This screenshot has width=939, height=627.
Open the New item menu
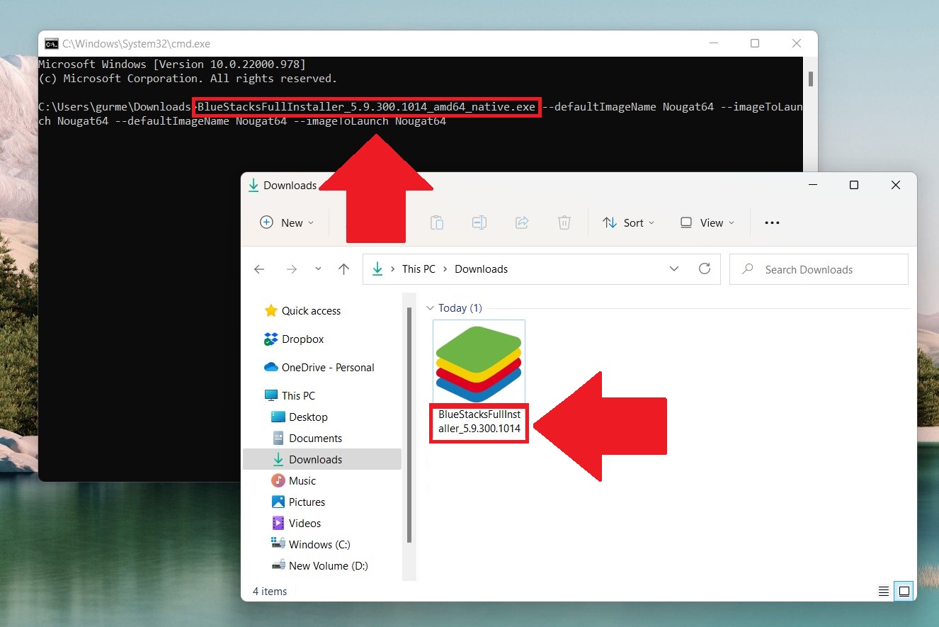285,222
